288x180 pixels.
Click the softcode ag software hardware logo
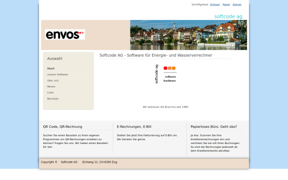(x=166, y=74)
